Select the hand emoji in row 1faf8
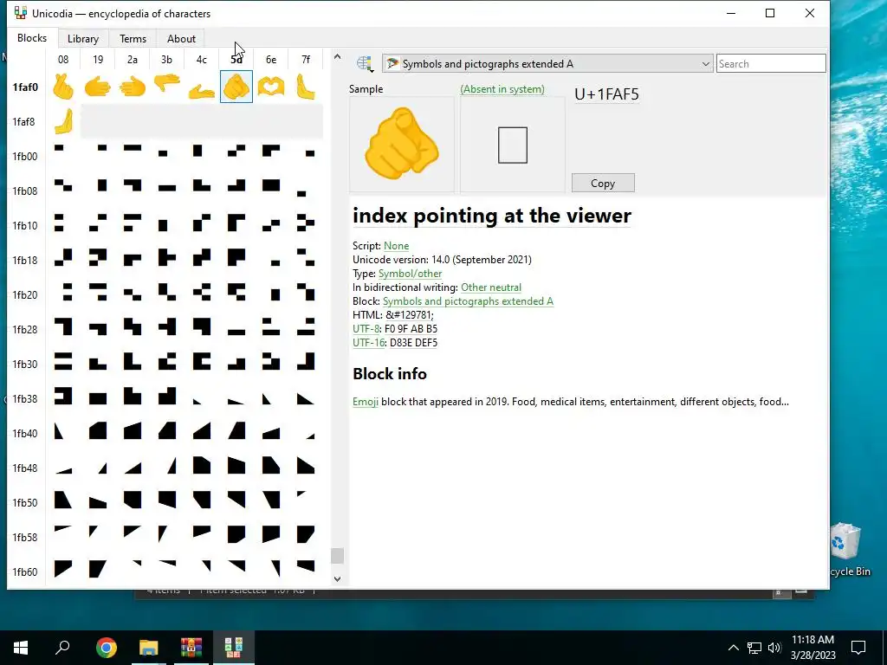 [63, 121]
